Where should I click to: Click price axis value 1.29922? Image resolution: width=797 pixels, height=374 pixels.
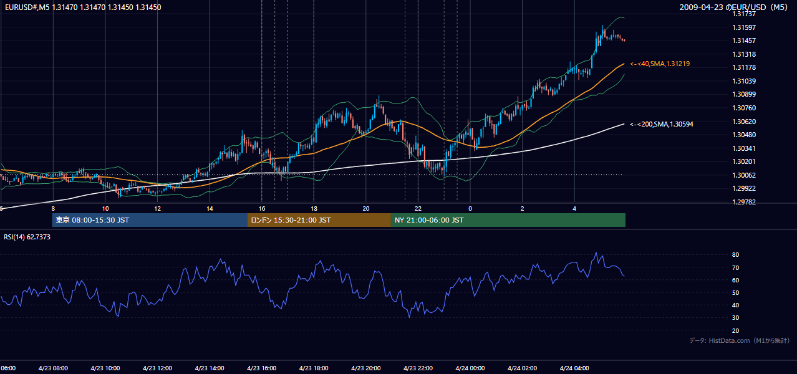(745, 188)
